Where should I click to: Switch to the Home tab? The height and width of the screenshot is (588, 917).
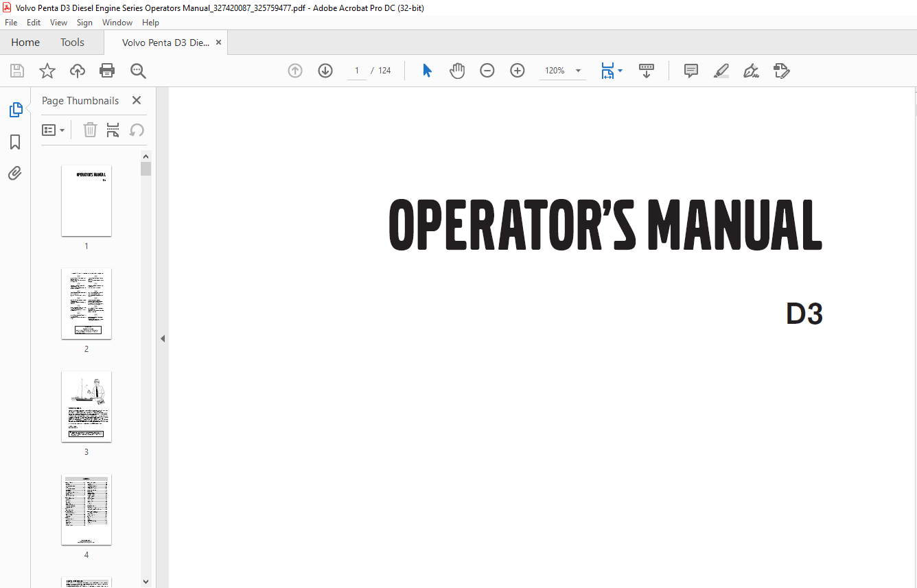(25, 43)
